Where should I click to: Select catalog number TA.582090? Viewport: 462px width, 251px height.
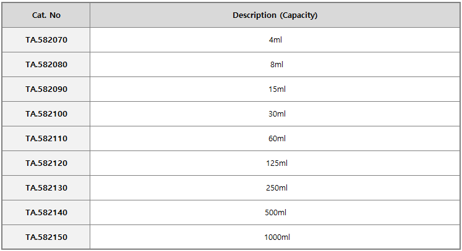46,89
